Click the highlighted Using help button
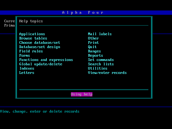Image resolution: width=172 pixels, height=129 pixels. click(82, 94)
